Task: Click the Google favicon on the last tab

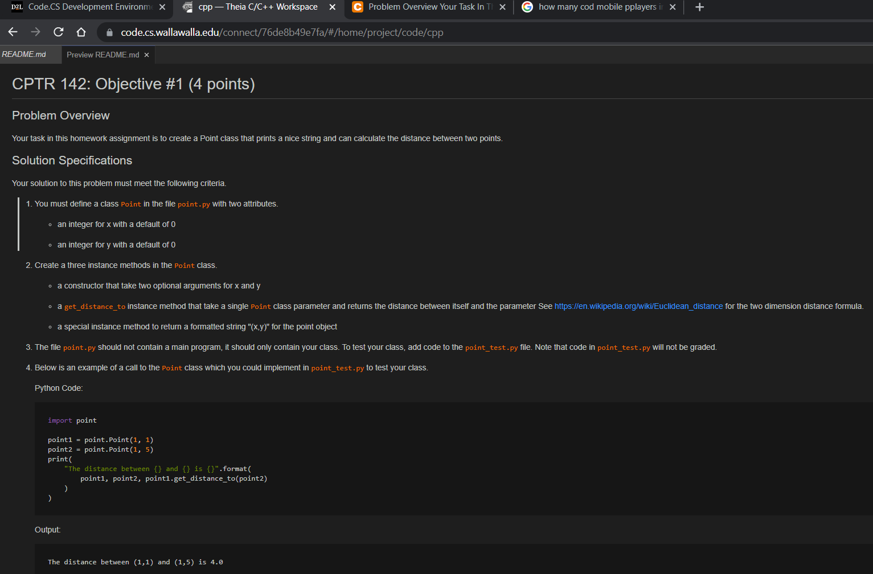Action: pyautogui.click(x=527, y=7)
